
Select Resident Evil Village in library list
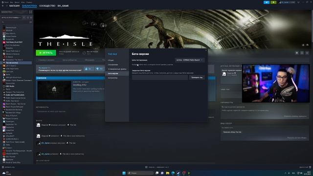coord(14,112)
